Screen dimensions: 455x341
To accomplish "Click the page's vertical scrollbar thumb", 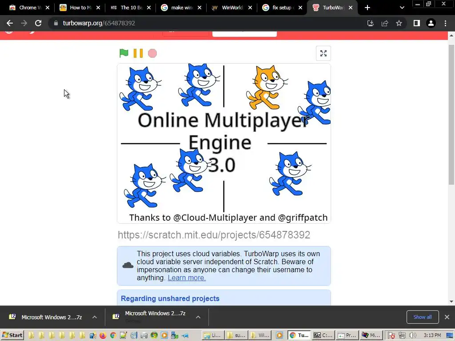I will pos(451,115).
